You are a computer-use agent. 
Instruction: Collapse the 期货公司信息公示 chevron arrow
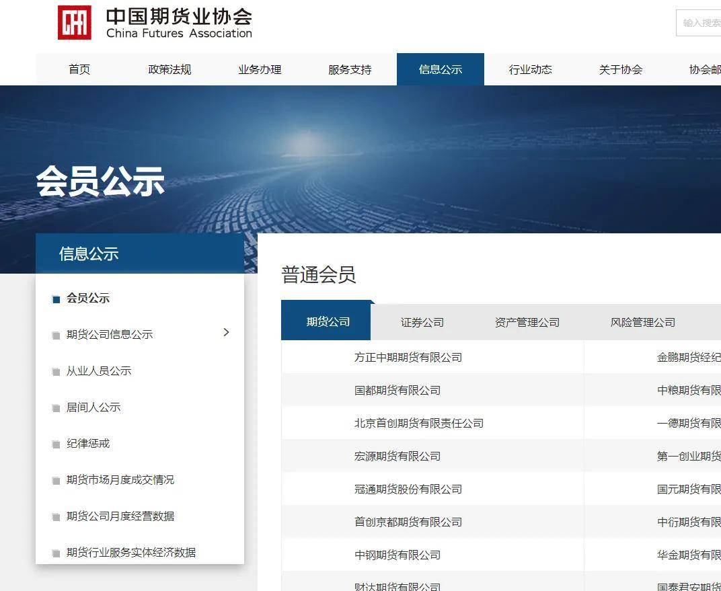click(227, 332)
